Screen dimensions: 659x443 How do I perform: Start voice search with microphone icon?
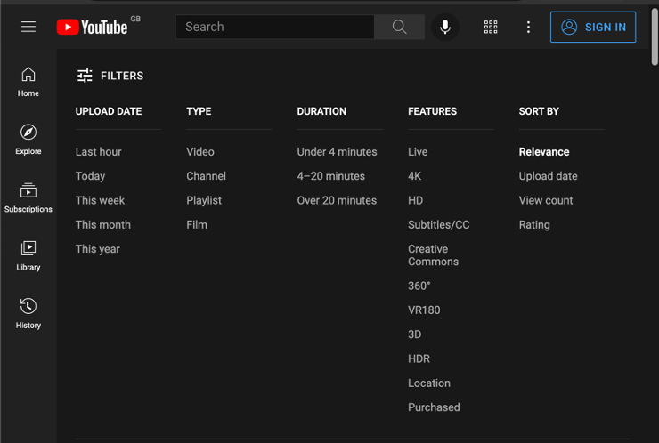(445, 27)
